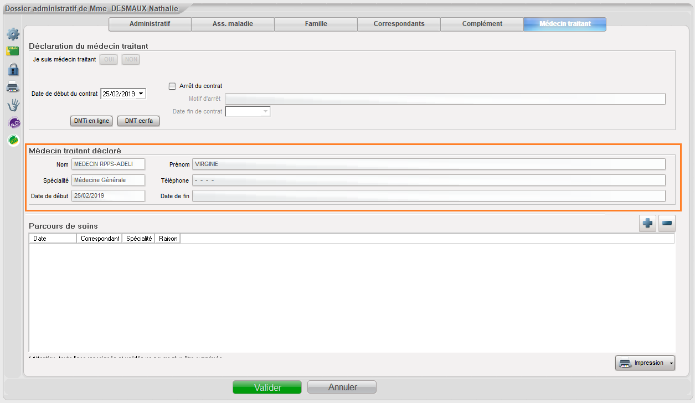Open the Ass. maladie tab
Image resolution: width=695 pixels, height=403 pixels.
(x=233, y=24)
